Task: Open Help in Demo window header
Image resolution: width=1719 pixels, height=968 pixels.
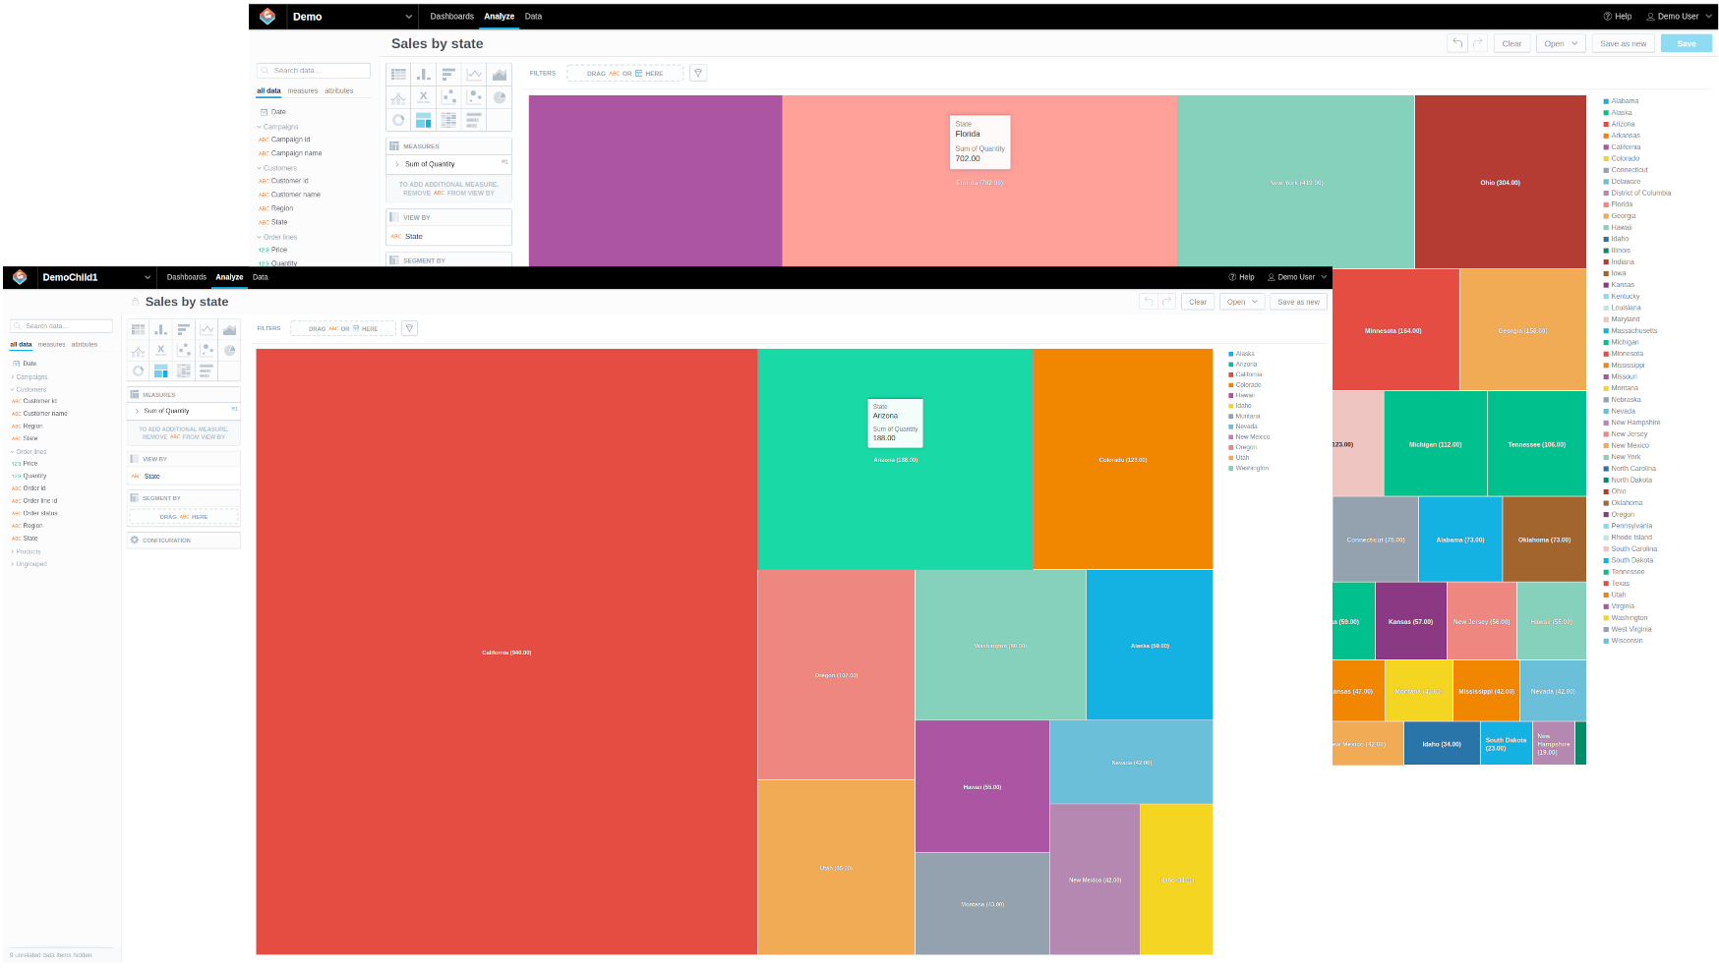Action: tap(1618, 17)
